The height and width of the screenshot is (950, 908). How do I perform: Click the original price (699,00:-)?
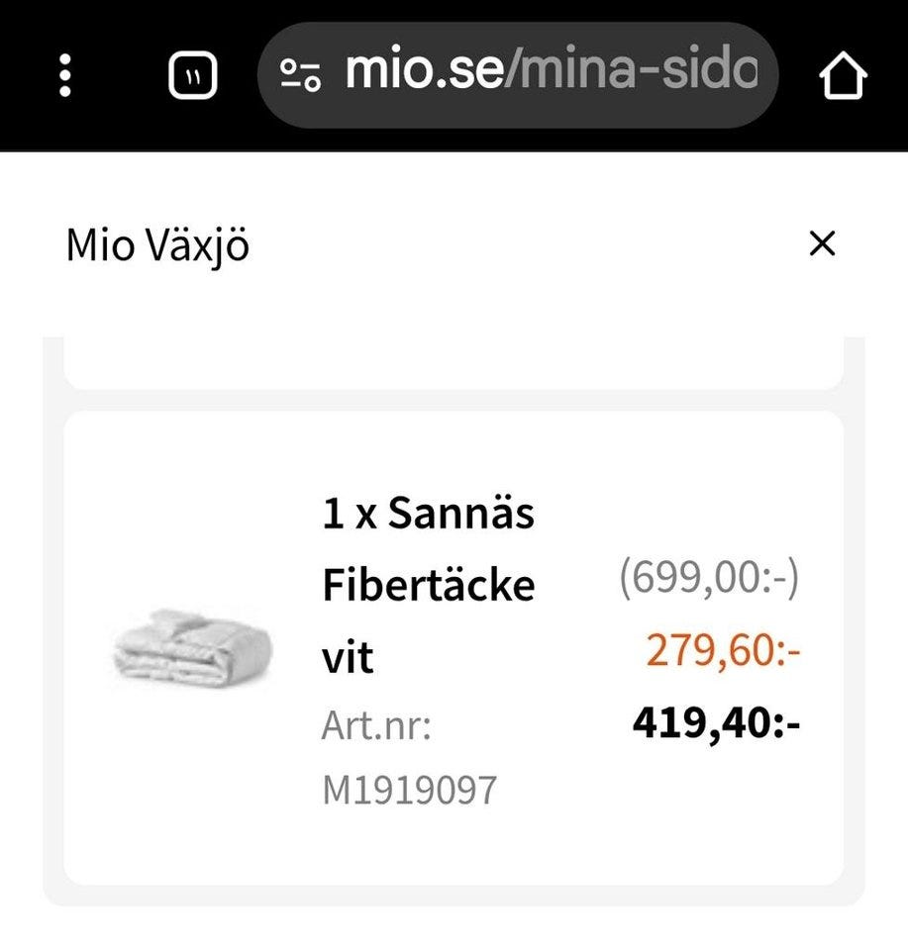(x=708, y=577)
